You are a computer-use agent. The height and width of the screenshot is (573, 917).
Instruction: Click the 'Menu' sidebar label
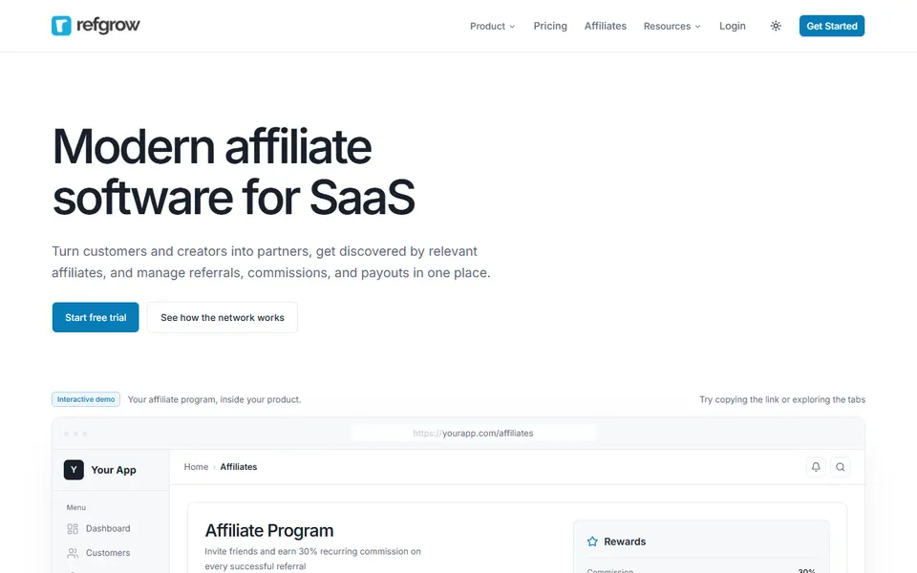coord(76,507)
